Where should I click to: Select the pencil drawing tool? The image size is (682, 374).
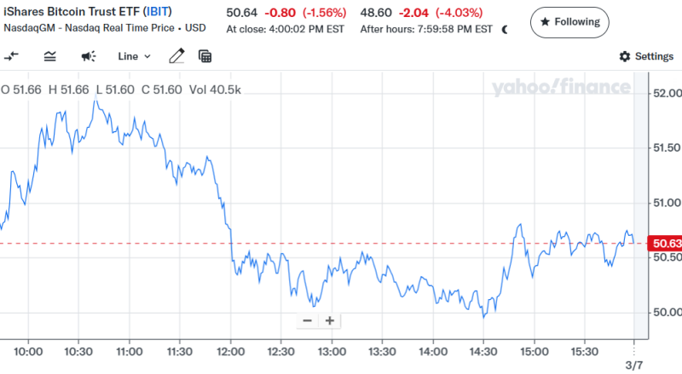(x=176, y=56)
